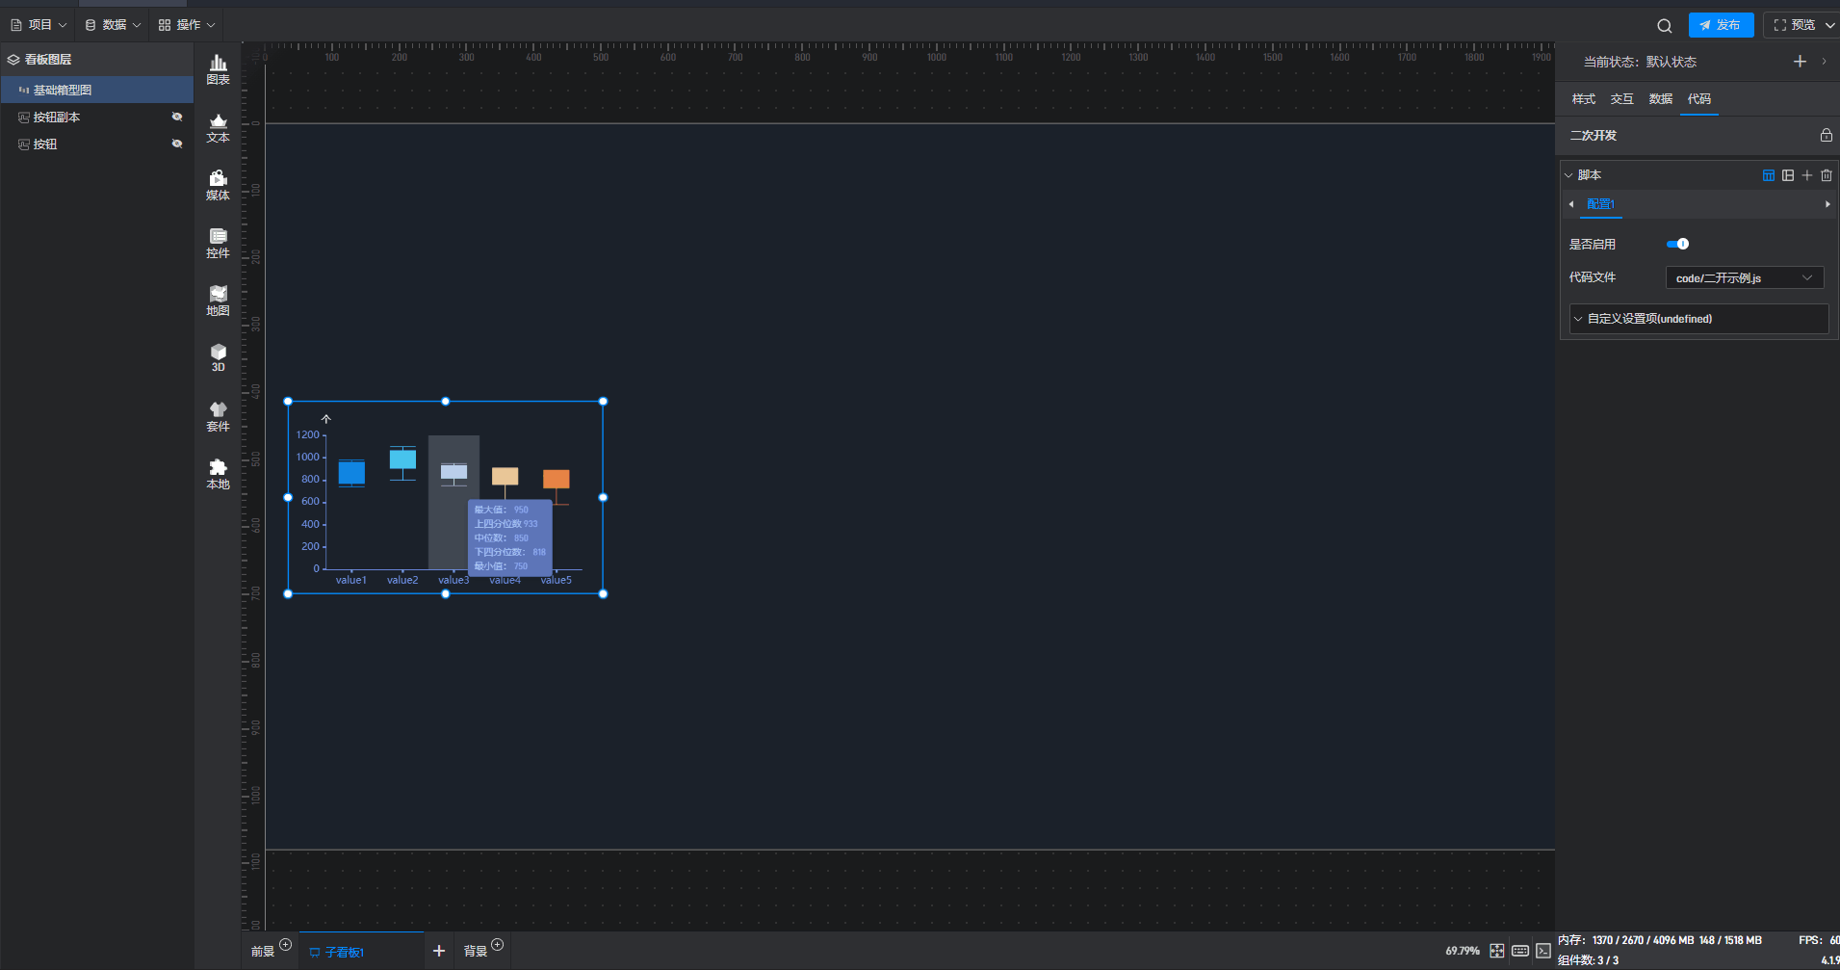Select the 按钮副本 layer
Viewport: 1840px width, 970px height.
(97, 117)
